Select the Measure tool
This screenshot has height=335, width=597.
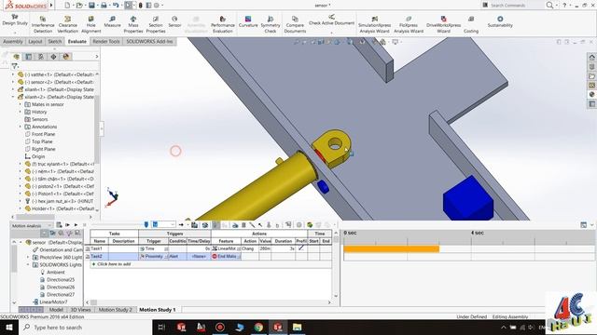click(x=112, y=21)
